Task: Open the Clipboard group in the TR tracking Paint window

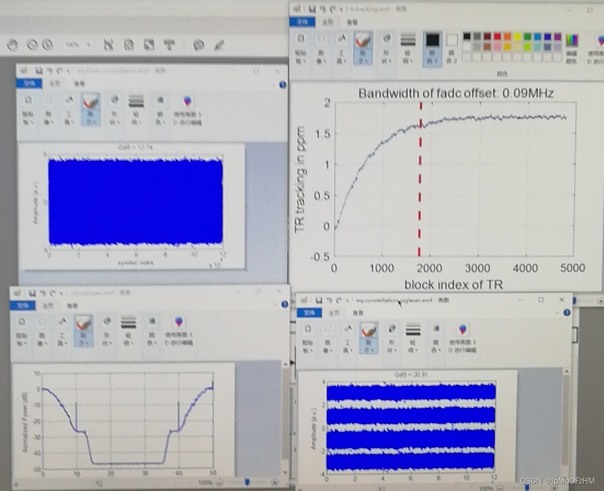Action: point(301,48)
